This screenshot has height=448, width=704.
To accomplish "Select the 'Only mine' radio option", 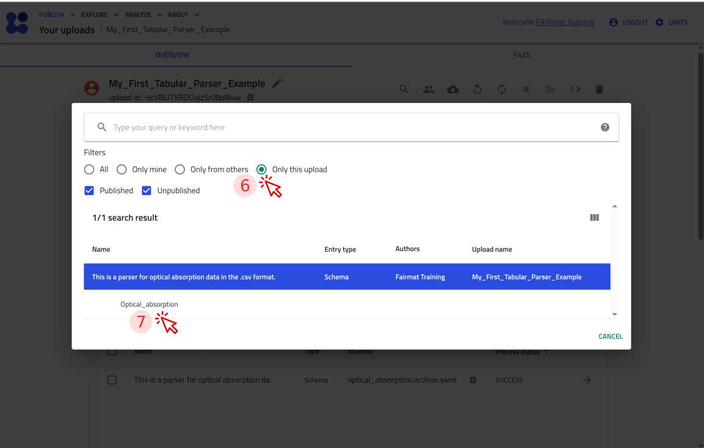I will [122, 169].
